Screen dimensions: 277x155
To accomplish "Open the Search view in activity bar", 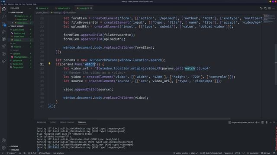I will click(x=4, y=16).
